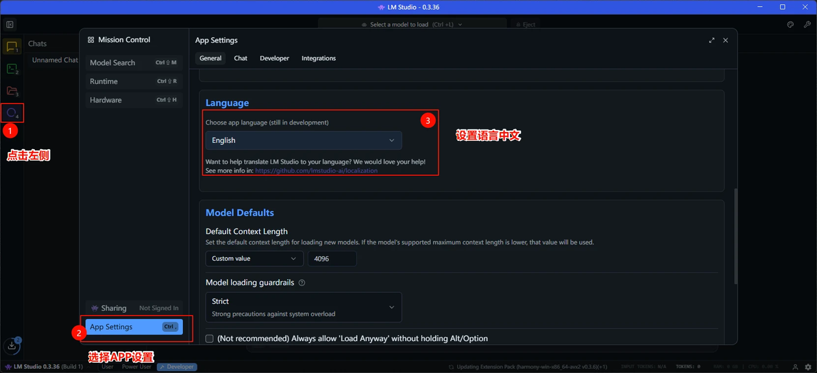Collapse the sidebar with the panel toggle icon
Viewport: 817px width, 373px height.
10,25
